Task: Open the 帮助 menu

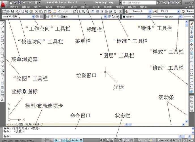Action: coord(143,7)
